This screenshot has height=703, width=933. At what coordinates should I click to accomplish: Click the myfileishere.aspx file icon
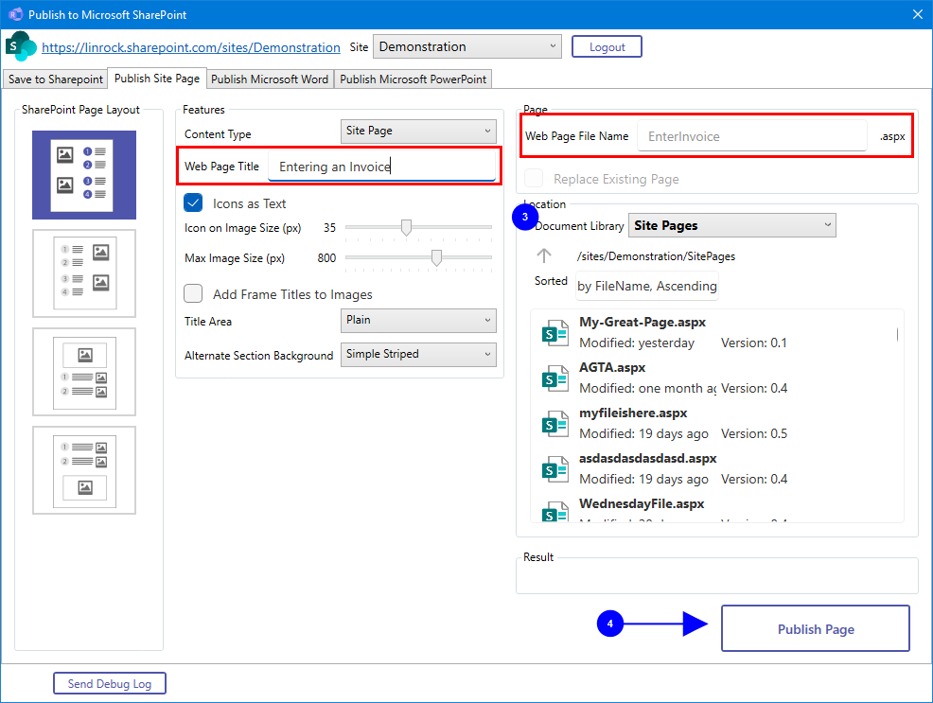(x=553, y=424)
